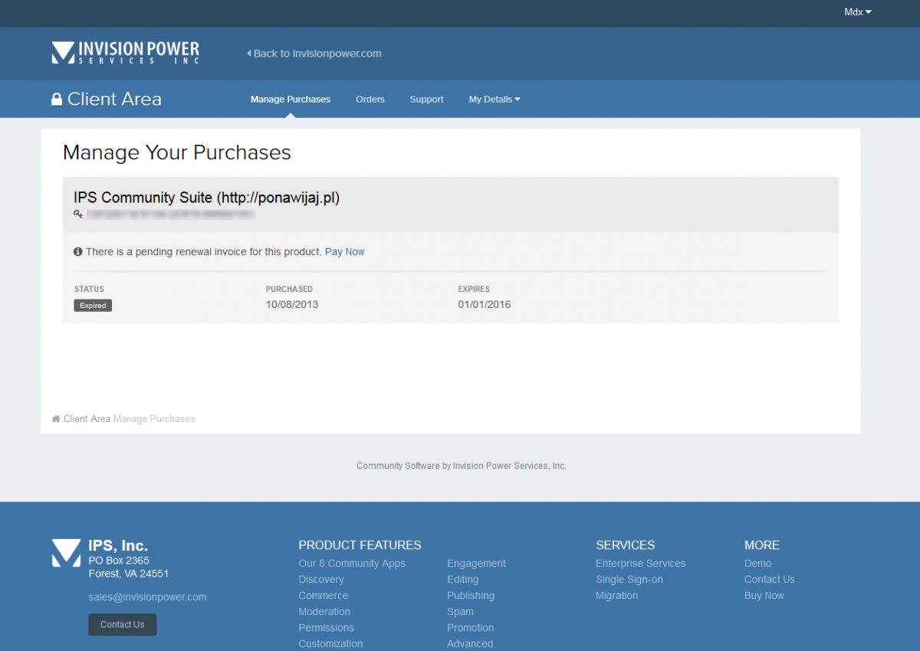Open the Commerce footer link
The width and height of the screenshot is (920, 651).
coord(324,596)
